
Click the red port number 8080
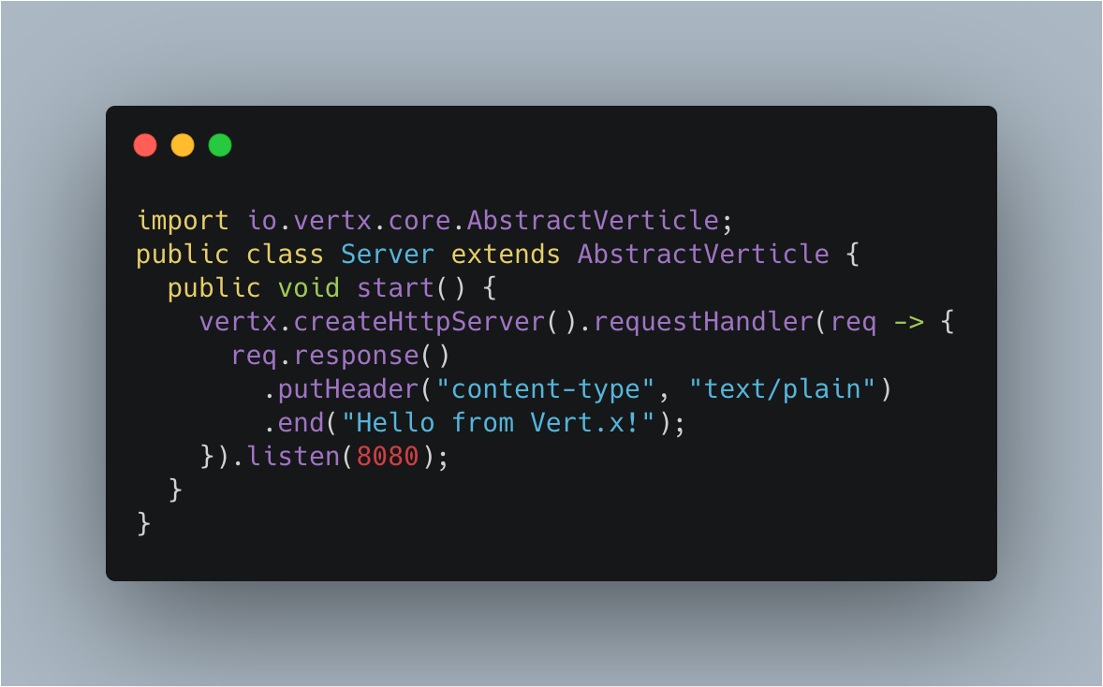coord(388,457)
